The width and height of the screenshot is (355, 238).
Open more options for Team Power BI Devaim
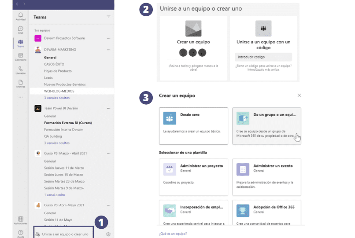[109, 108]
